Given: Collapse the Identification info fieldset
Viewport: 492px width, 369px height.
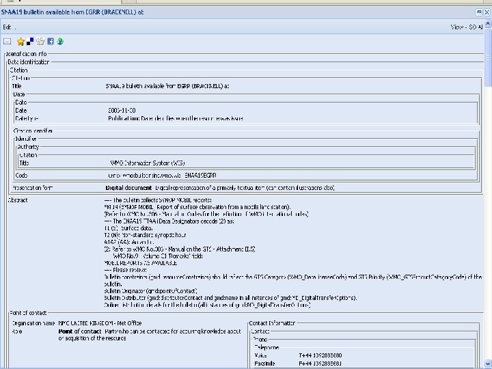Looking at the screenshot, I should tap(26, 54).
